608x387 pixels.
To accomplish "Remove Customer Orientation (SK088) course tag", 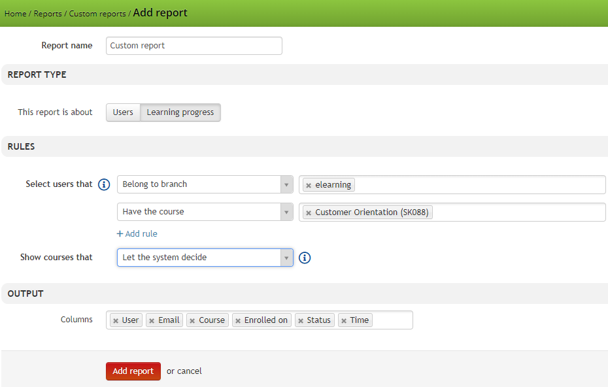I will (309, 213).
